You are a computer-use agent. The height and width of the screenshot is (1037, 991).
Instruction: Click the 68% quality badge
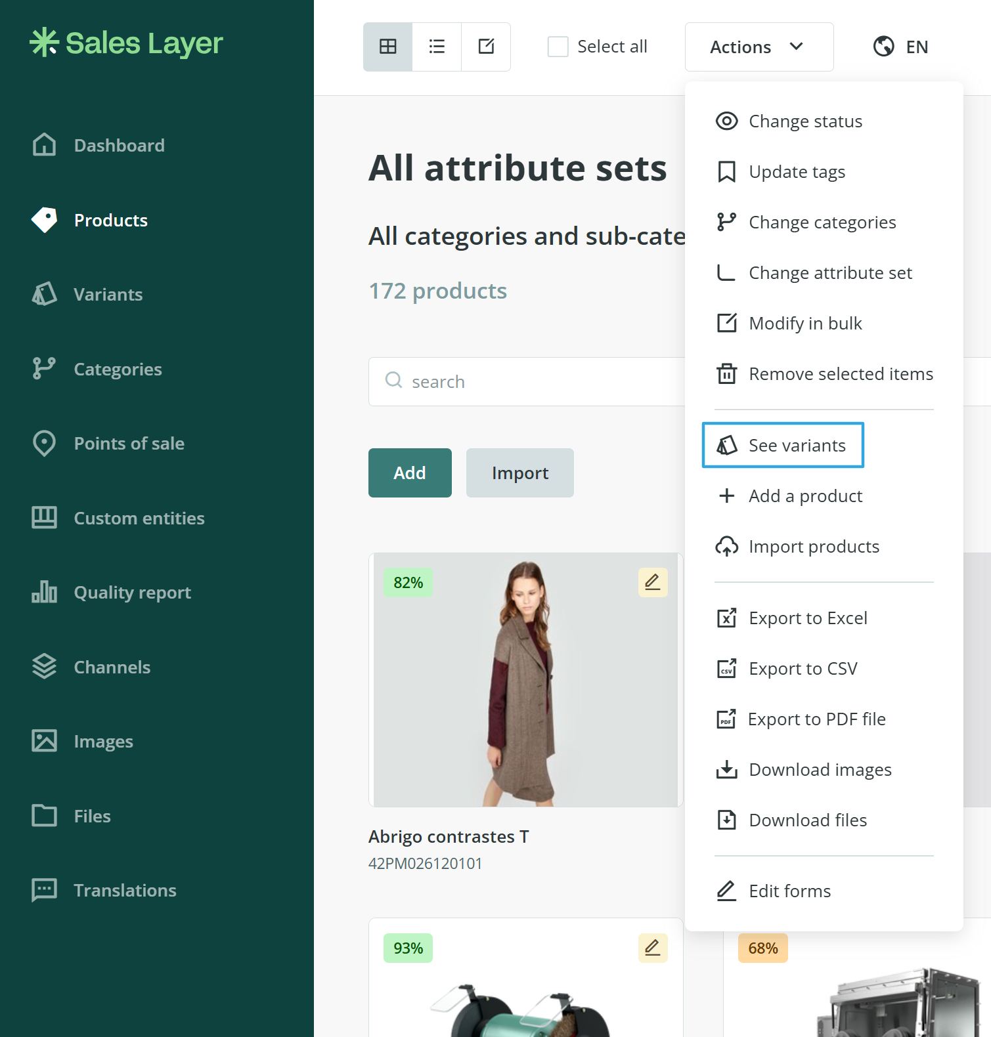pyautogui.click(x=762, y=948)
